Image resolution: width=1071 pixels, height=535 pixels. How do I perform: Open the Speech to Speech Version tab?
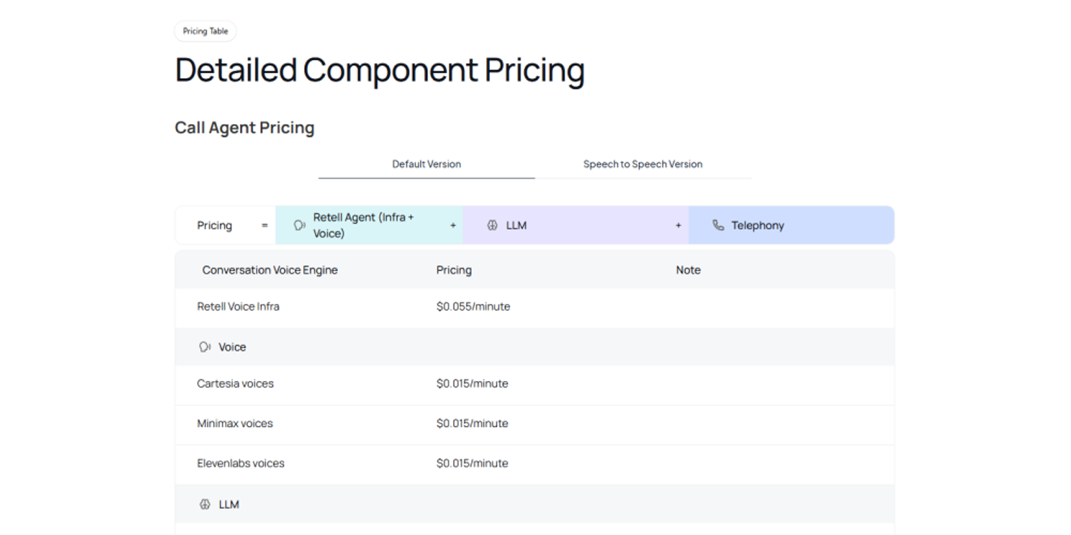(x=643, y=164)
